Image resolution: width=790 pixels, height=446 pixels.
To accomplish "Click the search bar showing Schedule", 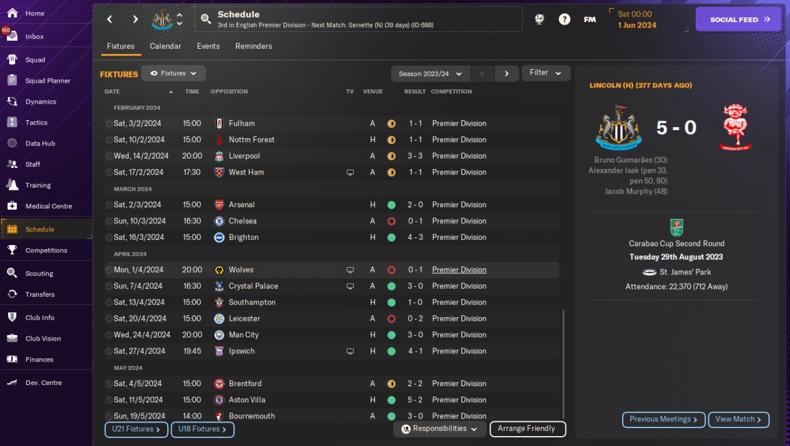I will [x=358, y=19].
